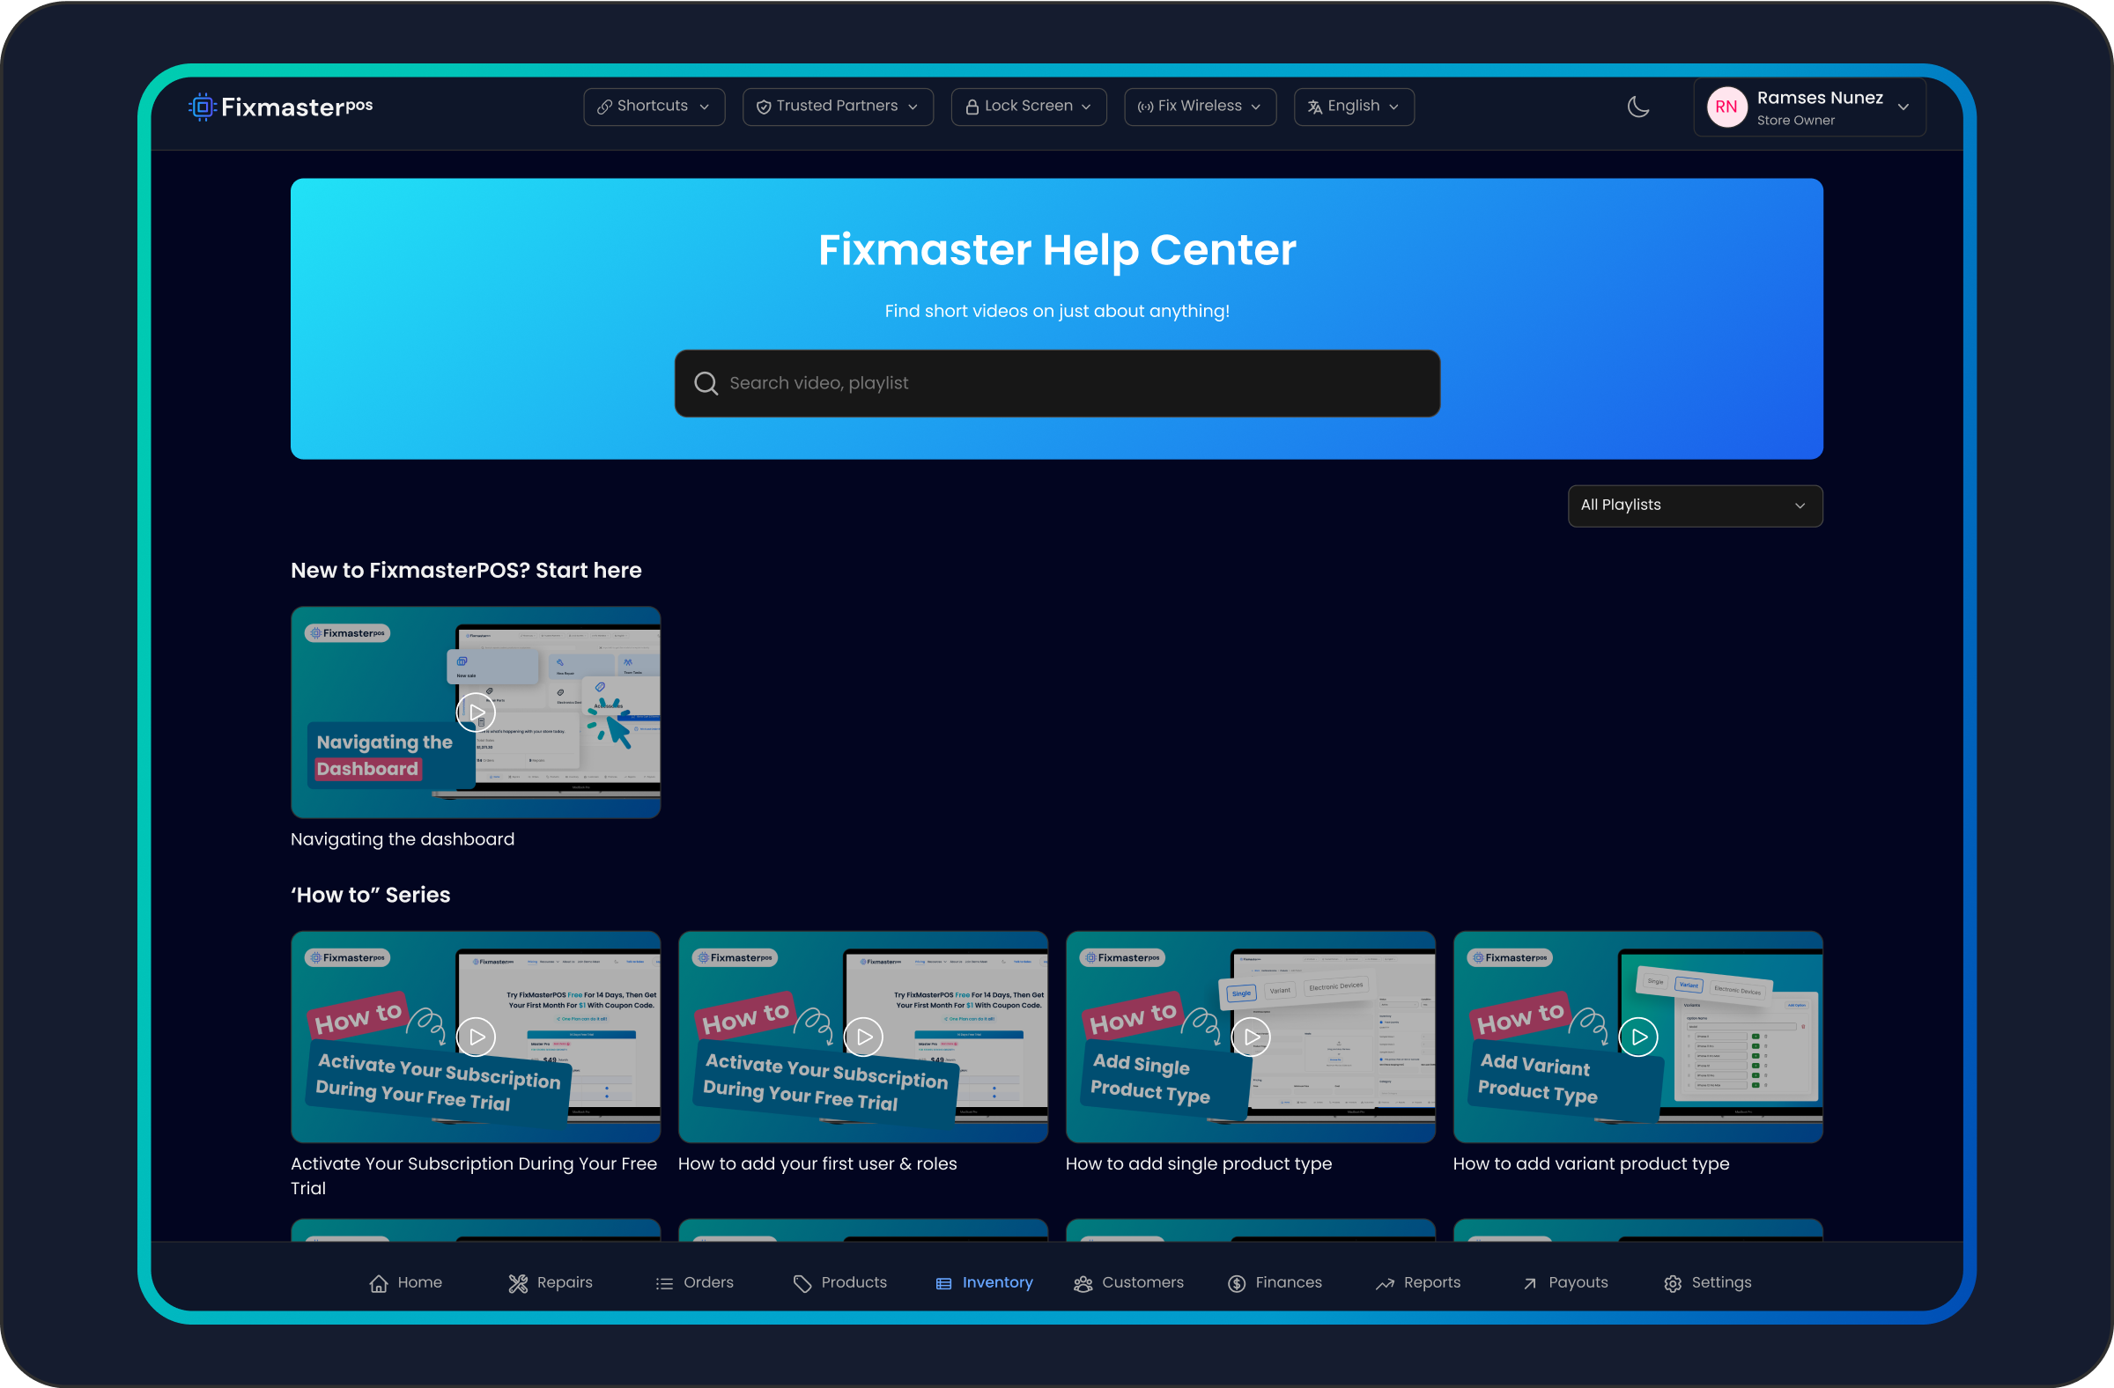
Task: Play the Navigating the Dashboard video
Action: click(x=477, y=712)
